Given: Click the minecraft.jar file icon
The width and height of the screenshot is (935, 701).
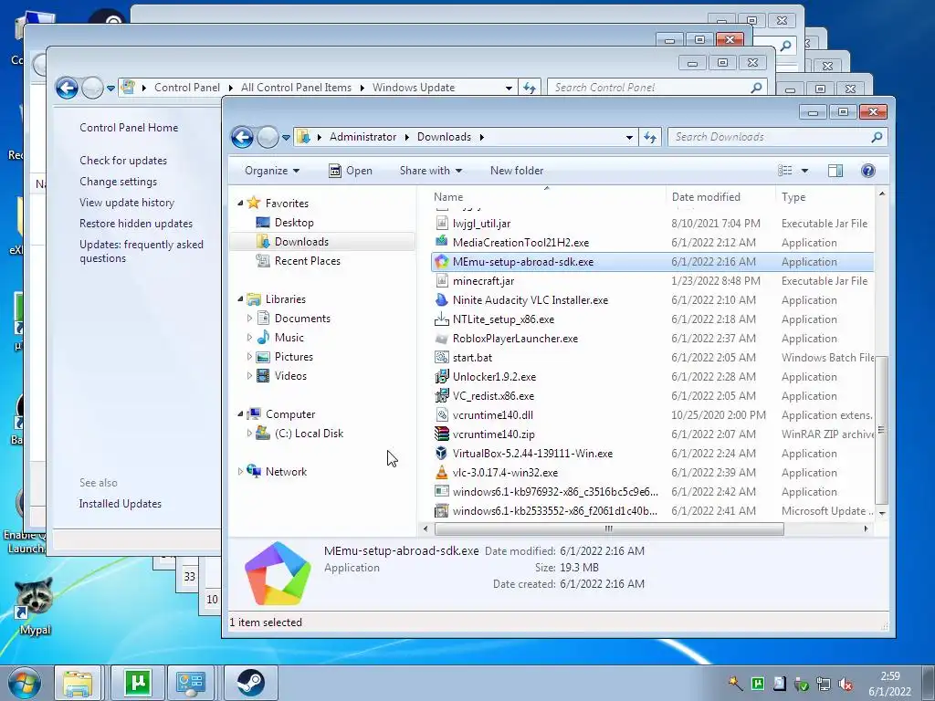Looking at the screenshot, I should coord(441,281).
